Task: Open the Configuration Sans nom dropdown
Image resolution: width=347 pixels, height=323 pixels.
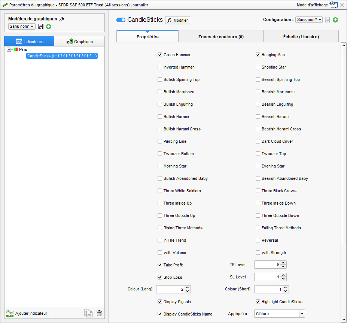Action: 309,20
